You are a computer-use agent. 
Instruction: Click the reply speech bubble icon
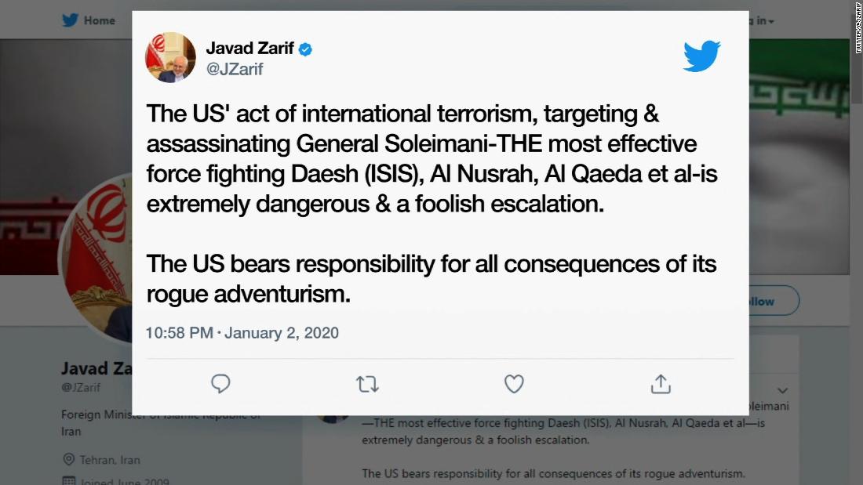220,383
